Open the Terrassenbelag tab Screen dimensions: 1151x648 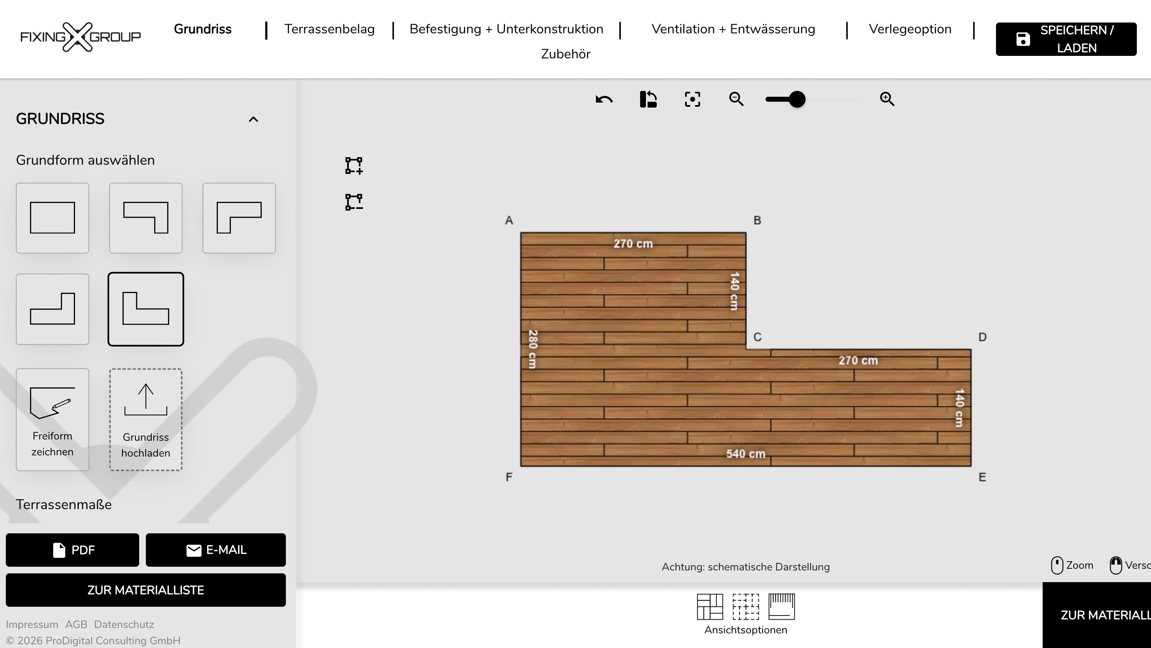pyautogui.click(x=329, y=29)
